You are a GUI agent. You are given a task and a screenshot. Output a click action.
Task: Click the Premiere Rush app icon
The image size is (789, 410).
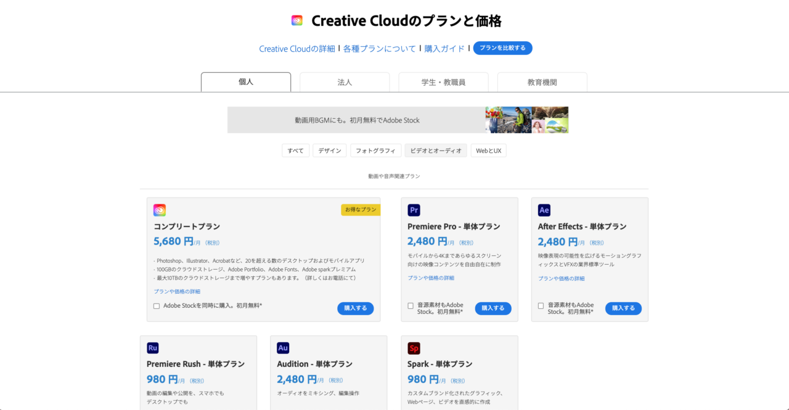152,347
